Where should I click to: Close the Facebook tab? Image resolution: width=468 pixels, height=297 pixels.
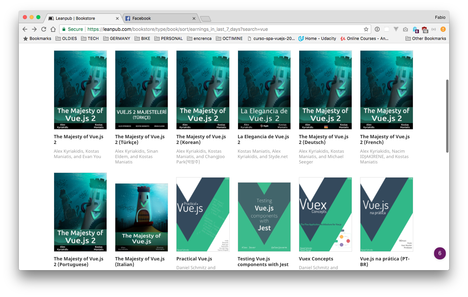pos(194,18)
